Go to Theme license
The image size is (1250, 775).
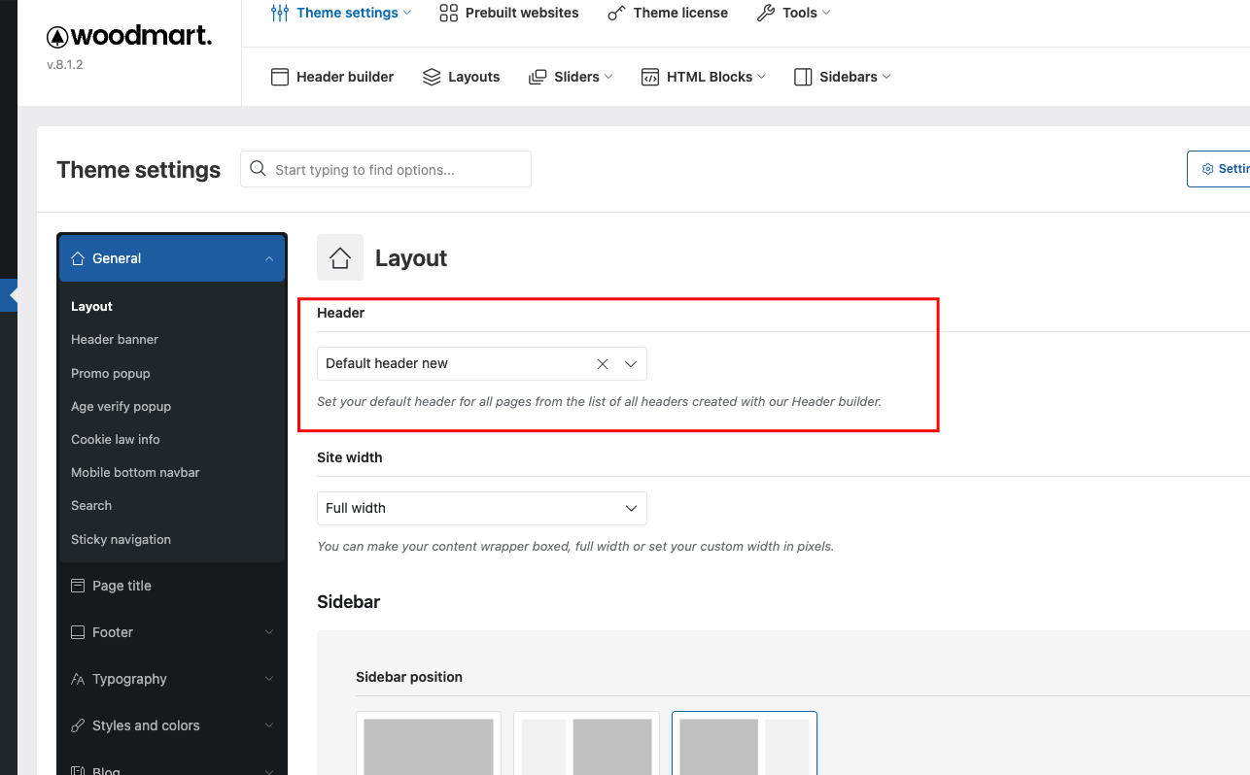(667, 13)
